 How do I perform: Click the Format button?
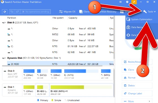coord(137,78)
